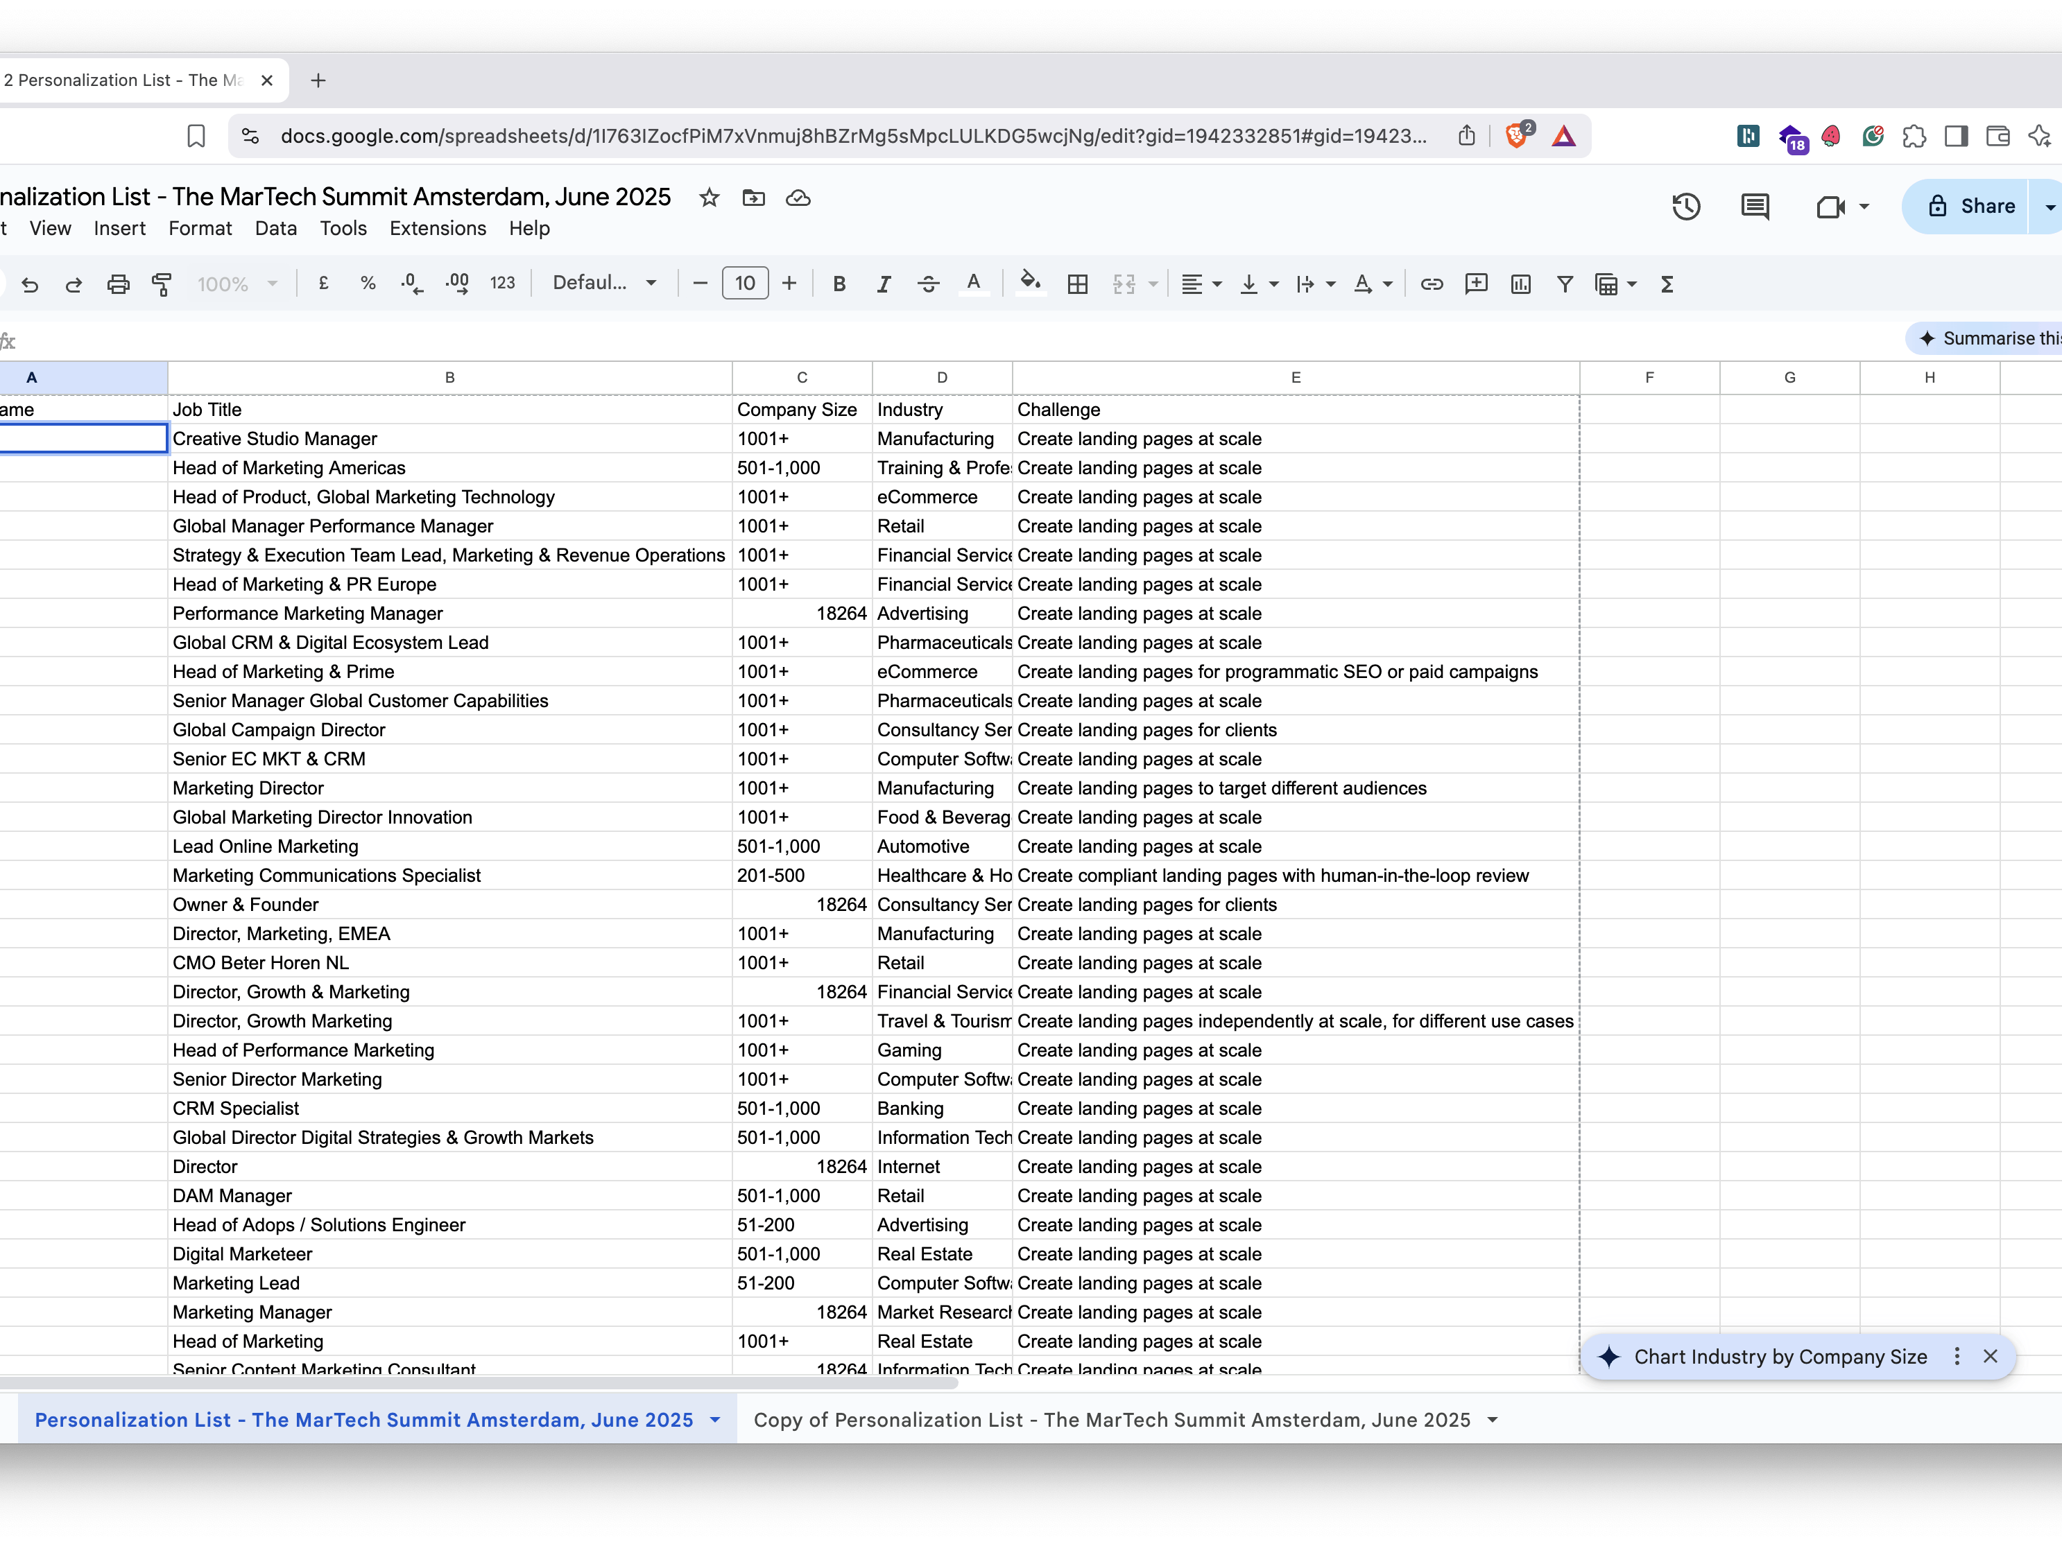Click the font size field showing 10
This screenshot has height=1546, width=2062.
coord(745,284)
